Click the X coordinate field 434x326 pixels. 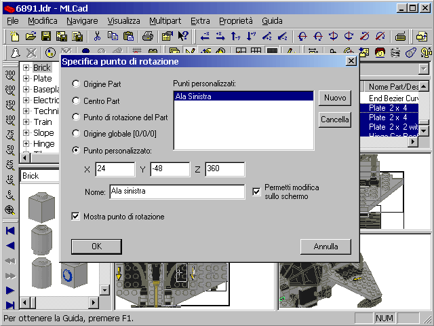click(x=115, y=169)
